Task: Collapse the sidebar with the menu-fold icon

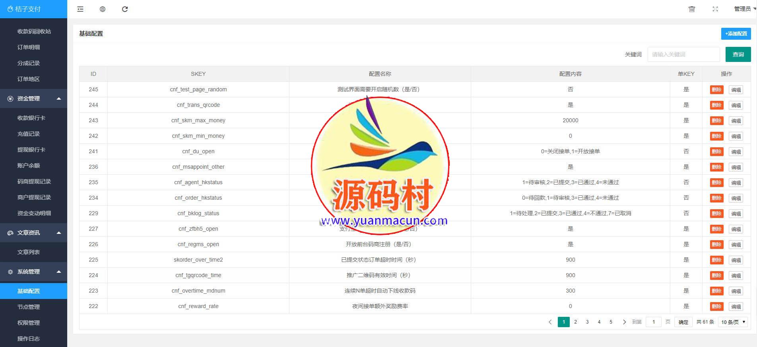Action: [x=80, y=9]
